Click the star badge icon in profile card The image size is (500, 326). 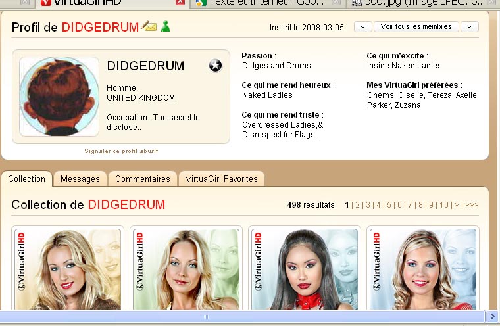coord(215,65)
